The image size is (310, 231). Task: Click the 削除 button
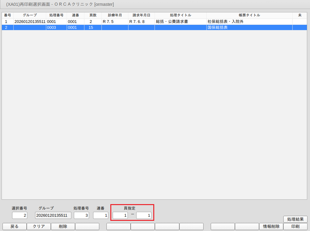click(x=63, y=226)
